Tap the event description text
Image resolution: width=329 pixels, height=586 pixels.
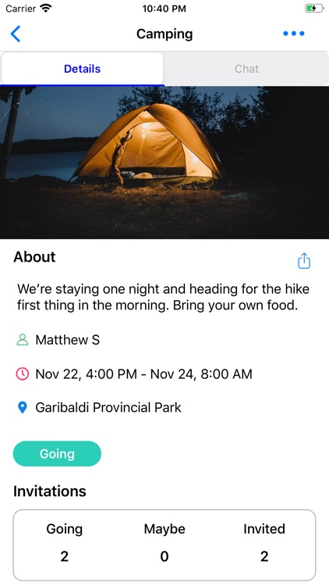(x=163, y=297)
